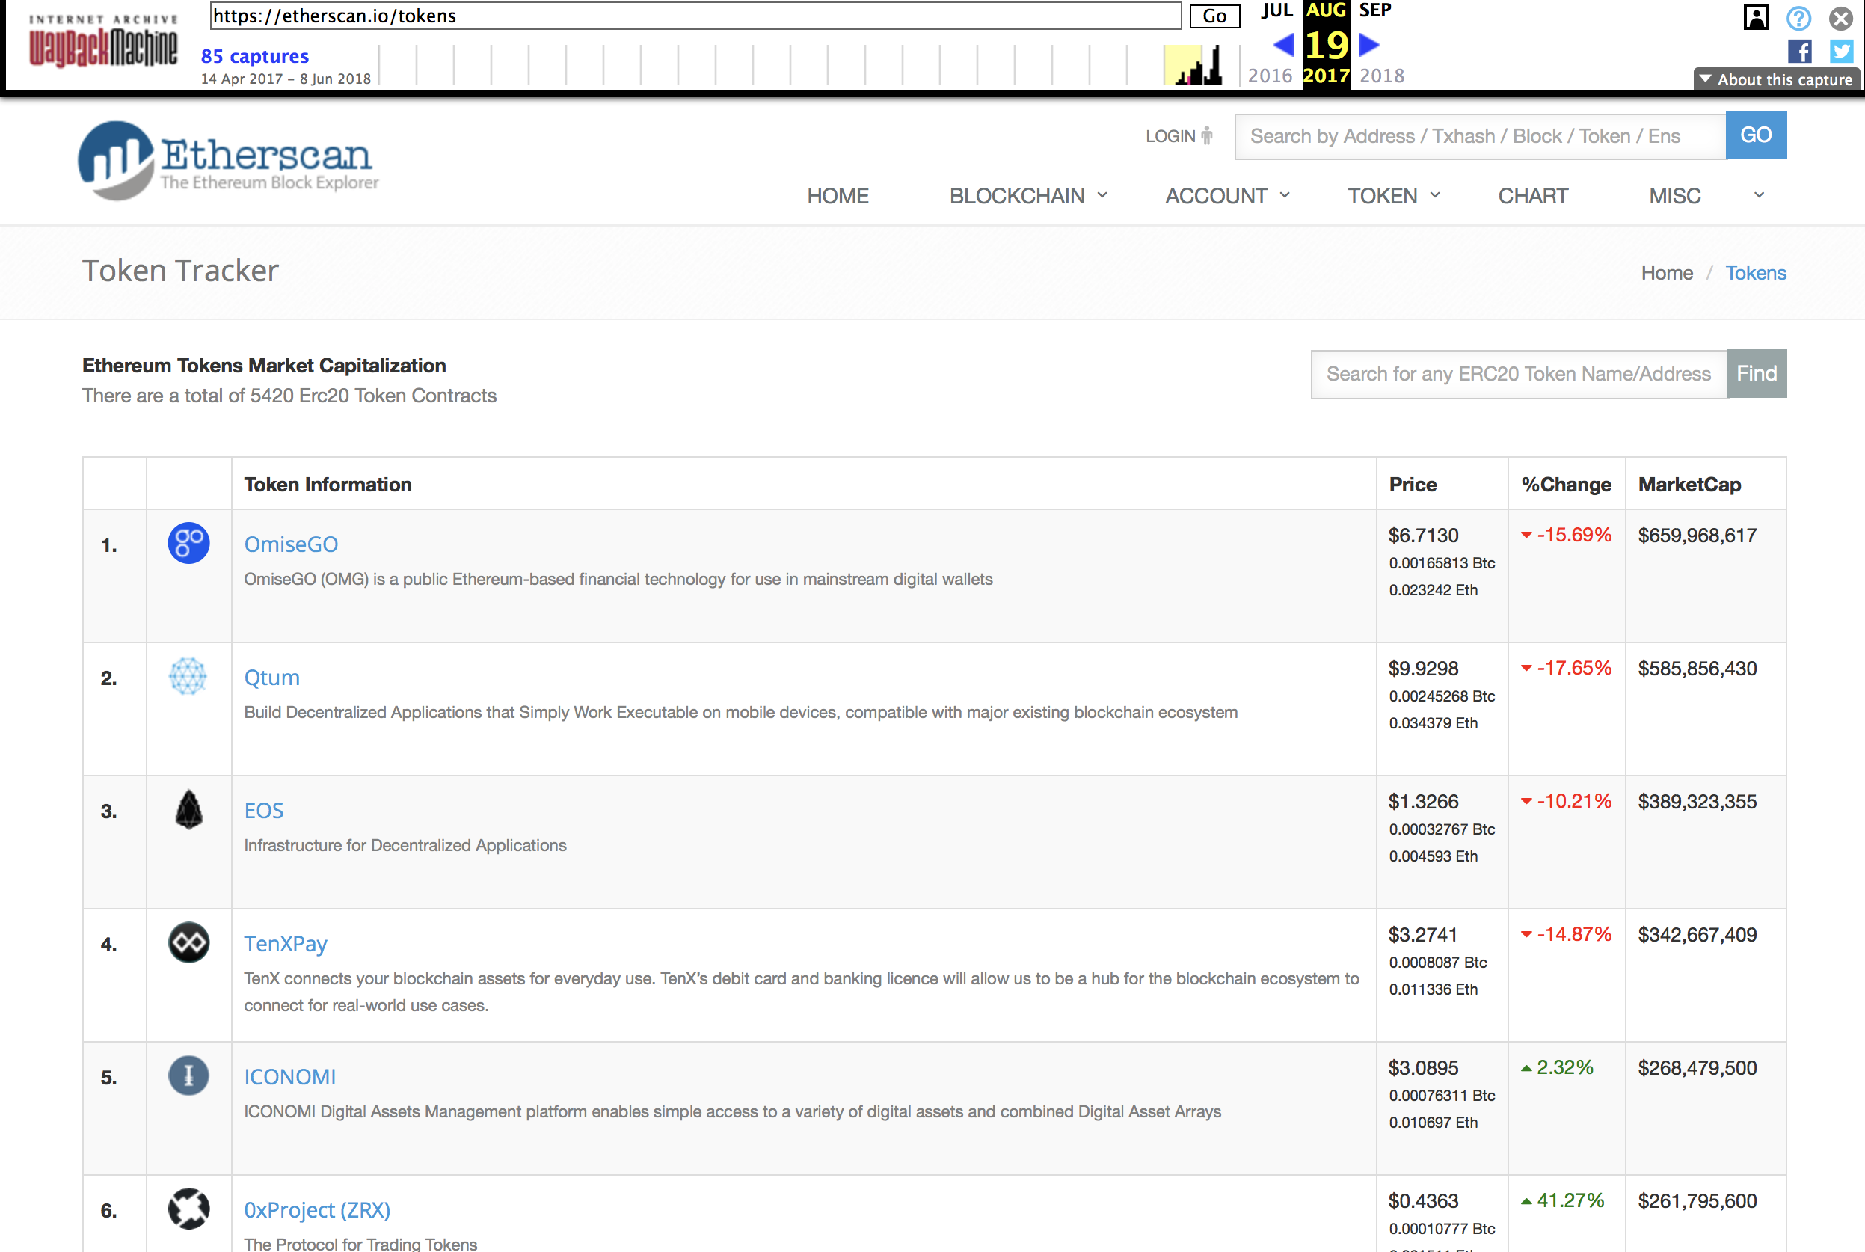Screen dimensions: 1865x1252
Task: Click the Home breadcrumb link
Action: point(1666,273)
